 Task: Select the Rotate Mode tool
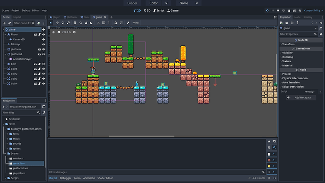(x=63, y=23)
